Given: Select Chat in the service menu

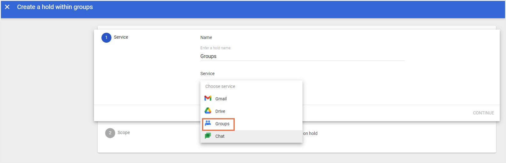Looking at the screenshot, I should tap(220, 136).
